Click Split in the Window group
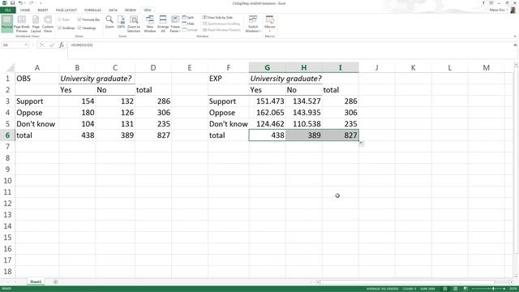Viewport: 519px width, 292px height. pyautogui.click(x=188, y=17)
